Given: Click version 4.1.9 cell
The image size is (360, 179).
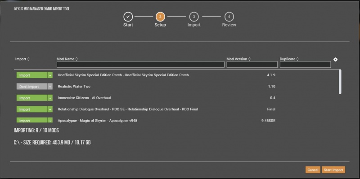Looking at the screenshot, I should 271,75.
